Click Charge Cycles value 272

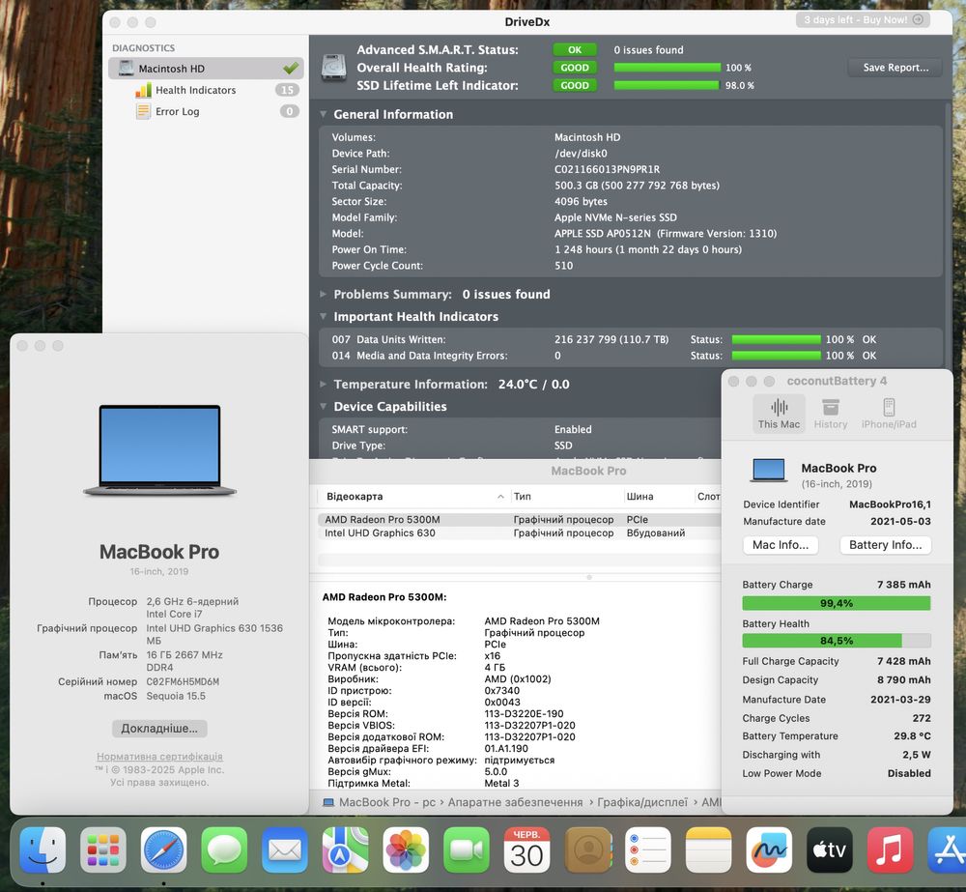pyautogui.click(x=922, y=718)
